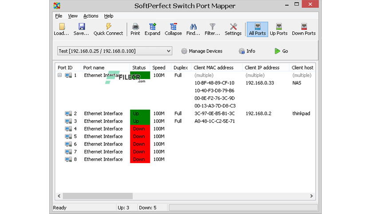This screenshot has height=214, width=371.
Task: Click port 8 red Down status
Action: [140, 159]
